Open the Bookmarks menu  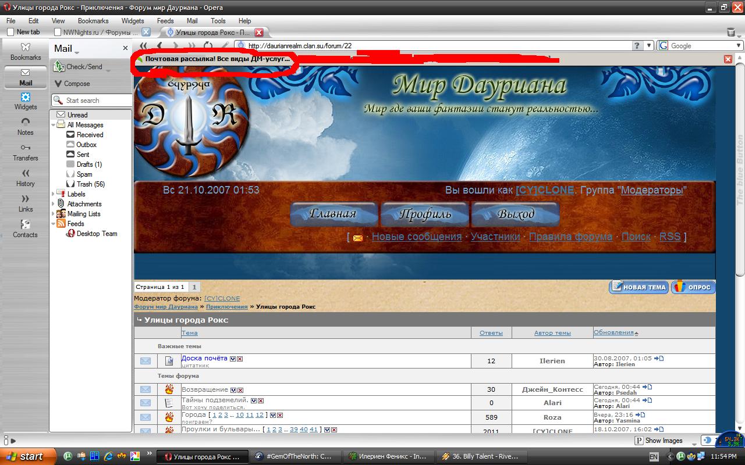pyautogui.click(x=93, y=20)
